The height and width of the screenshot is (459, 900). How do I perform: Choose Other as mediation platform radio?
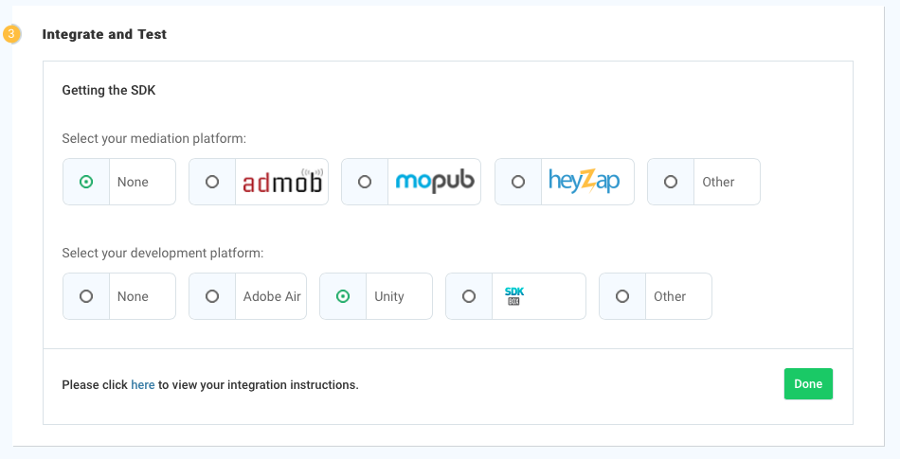[671, 182]
